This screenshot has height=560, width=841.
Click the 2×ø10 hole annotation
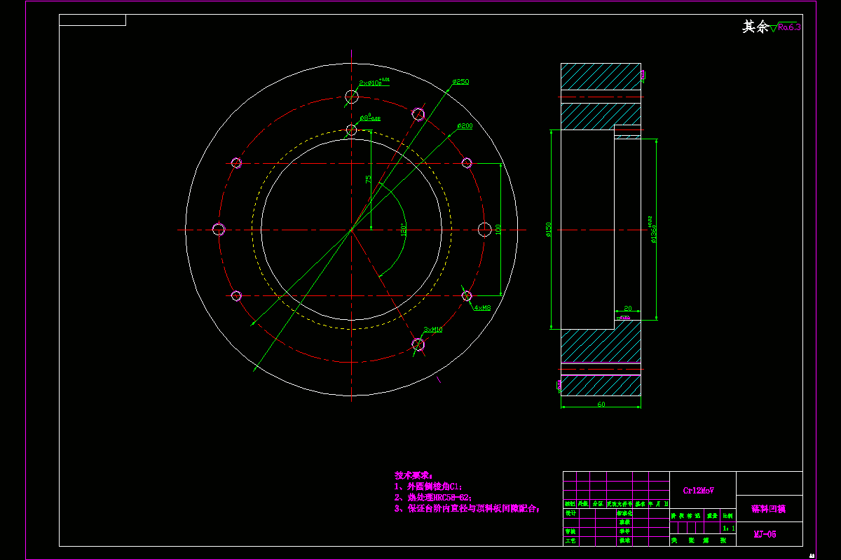(374, 83)
